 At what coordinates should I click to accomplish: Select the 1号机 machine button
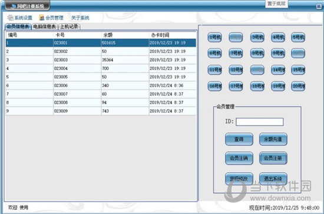[x=214, y=37]
